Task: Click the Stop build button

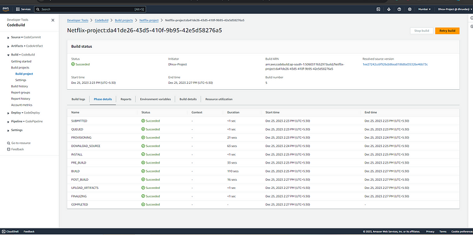Action: coord(422,31)
